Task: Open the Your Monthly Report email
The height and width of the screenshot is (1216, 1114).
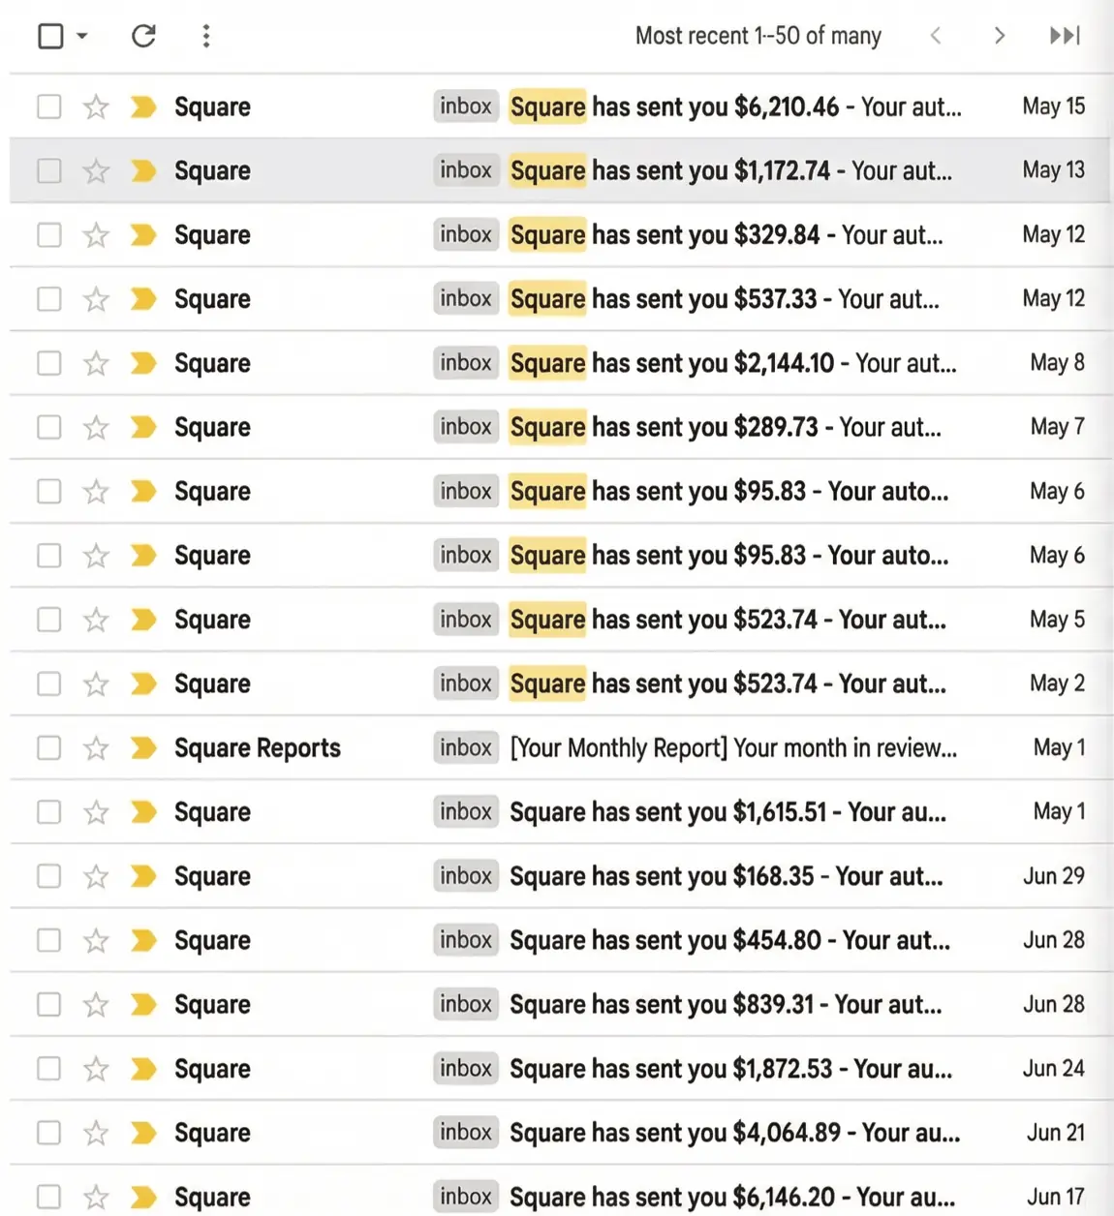Action: click(x=732, y=748)
